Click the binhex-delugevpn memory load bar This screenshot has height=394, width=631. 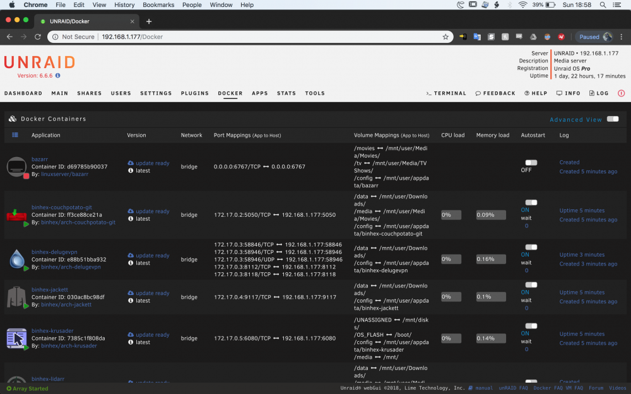coord(491,259)
